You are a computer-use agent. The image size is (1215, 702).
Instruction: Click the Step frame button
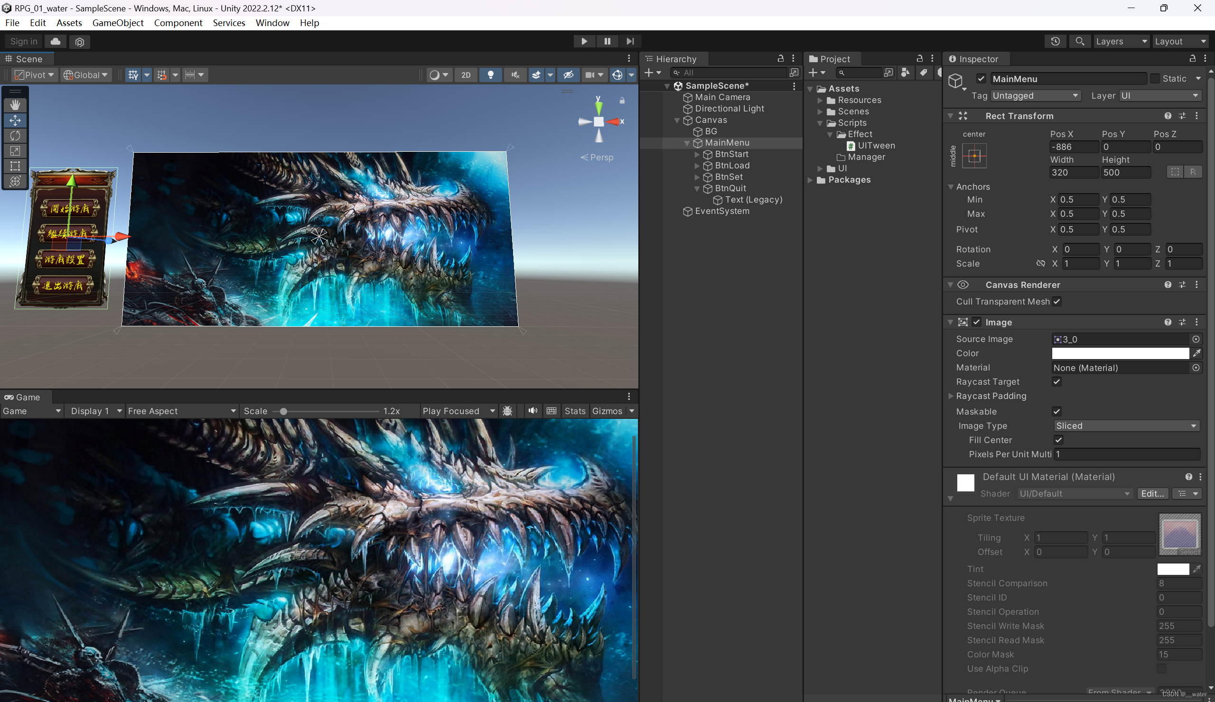(x=630, y=41)
